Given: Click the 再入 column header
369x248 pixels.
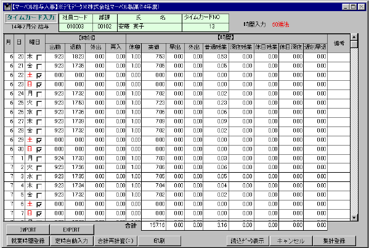Looking at the screenshot, I should 116,48.
